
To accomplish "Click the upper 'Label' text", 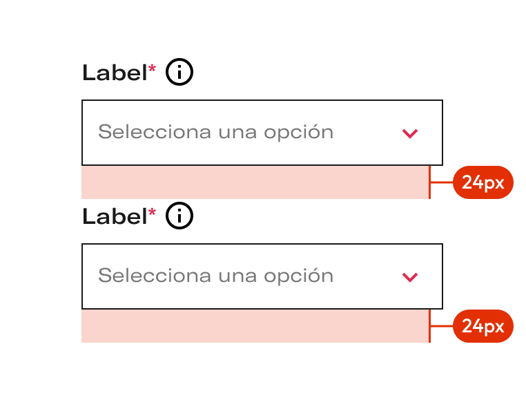I will [x=115, y=73].
